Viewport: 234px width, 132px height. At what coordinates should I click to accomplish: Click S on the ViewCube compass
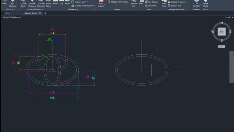click(x=222, y=40)
